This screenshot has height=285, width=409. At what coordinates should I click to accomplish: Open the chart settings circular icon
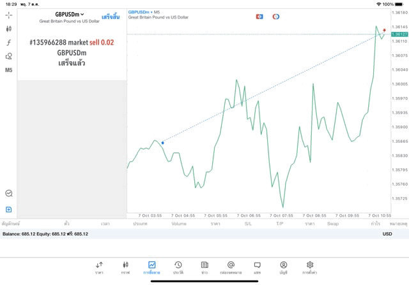point(9,193)
